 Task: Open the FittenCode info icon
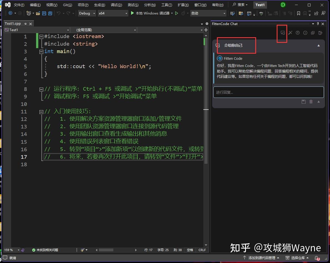(305, 33)
